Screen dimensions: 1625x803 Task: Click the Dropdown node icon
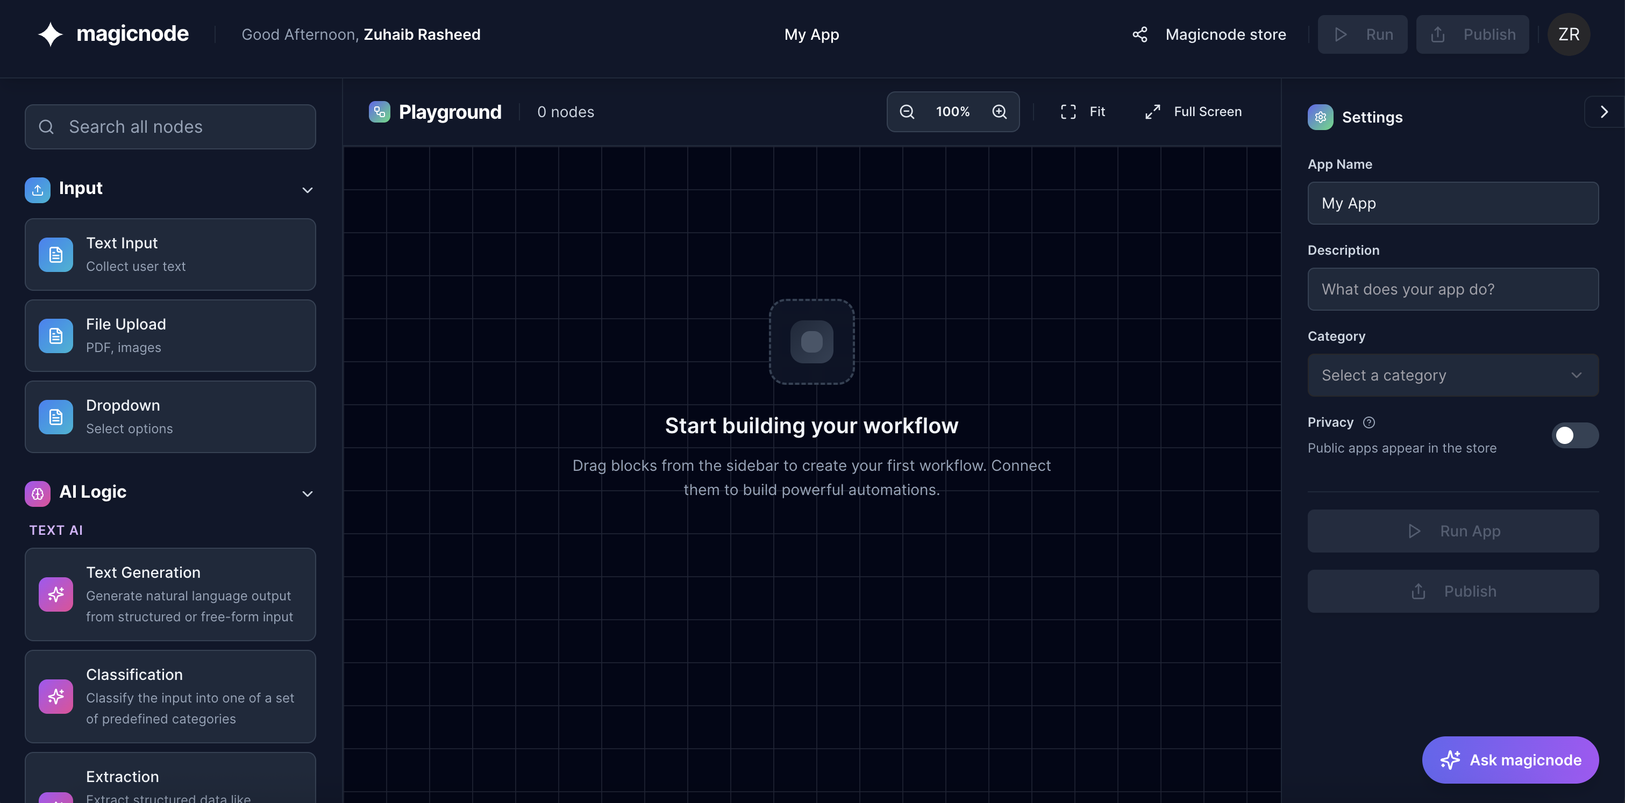(56, 417)
